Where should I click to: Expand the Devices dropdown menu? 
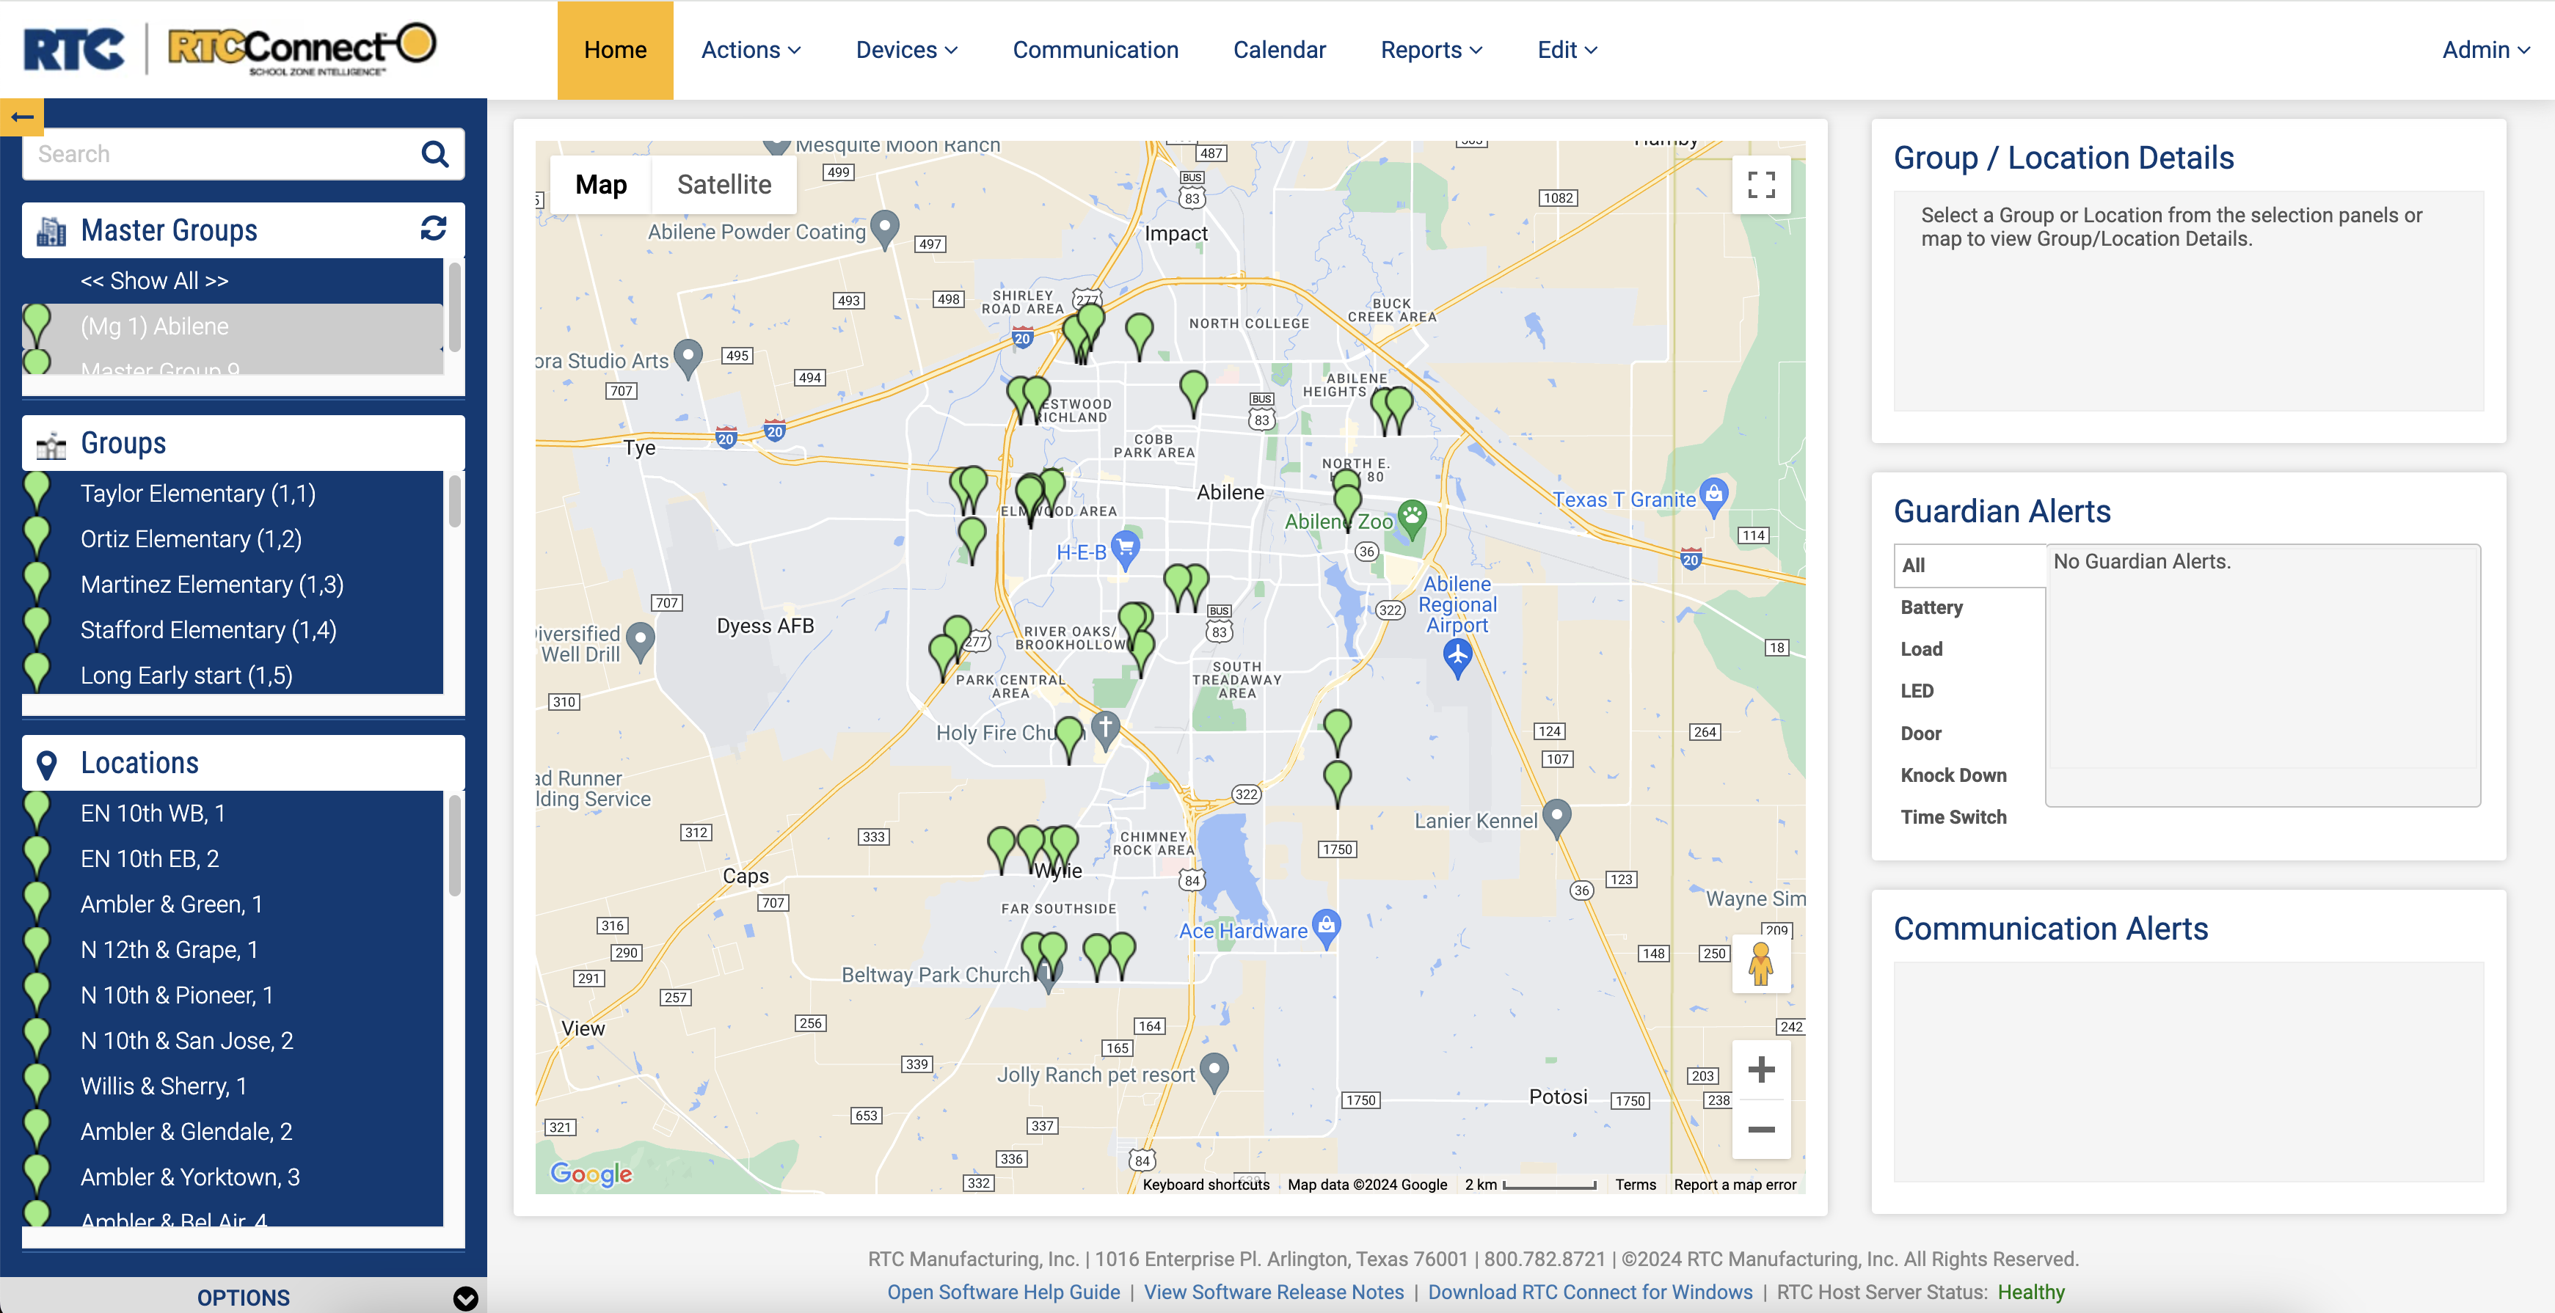906,50
